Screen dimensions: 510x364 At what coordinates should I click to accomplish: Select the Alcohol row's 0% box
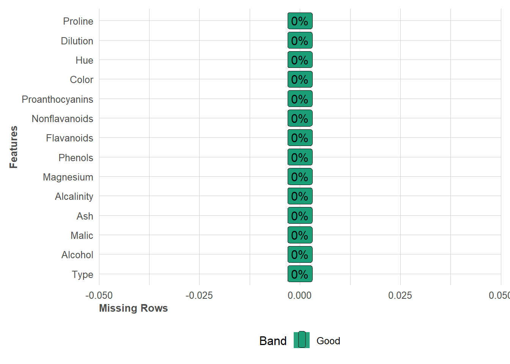[300, 254]
